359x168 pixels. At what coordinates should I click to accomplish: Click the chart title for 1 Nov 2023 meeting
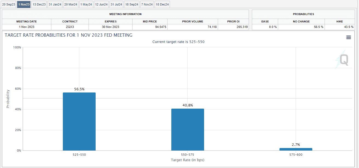click(x=69, y=35)
